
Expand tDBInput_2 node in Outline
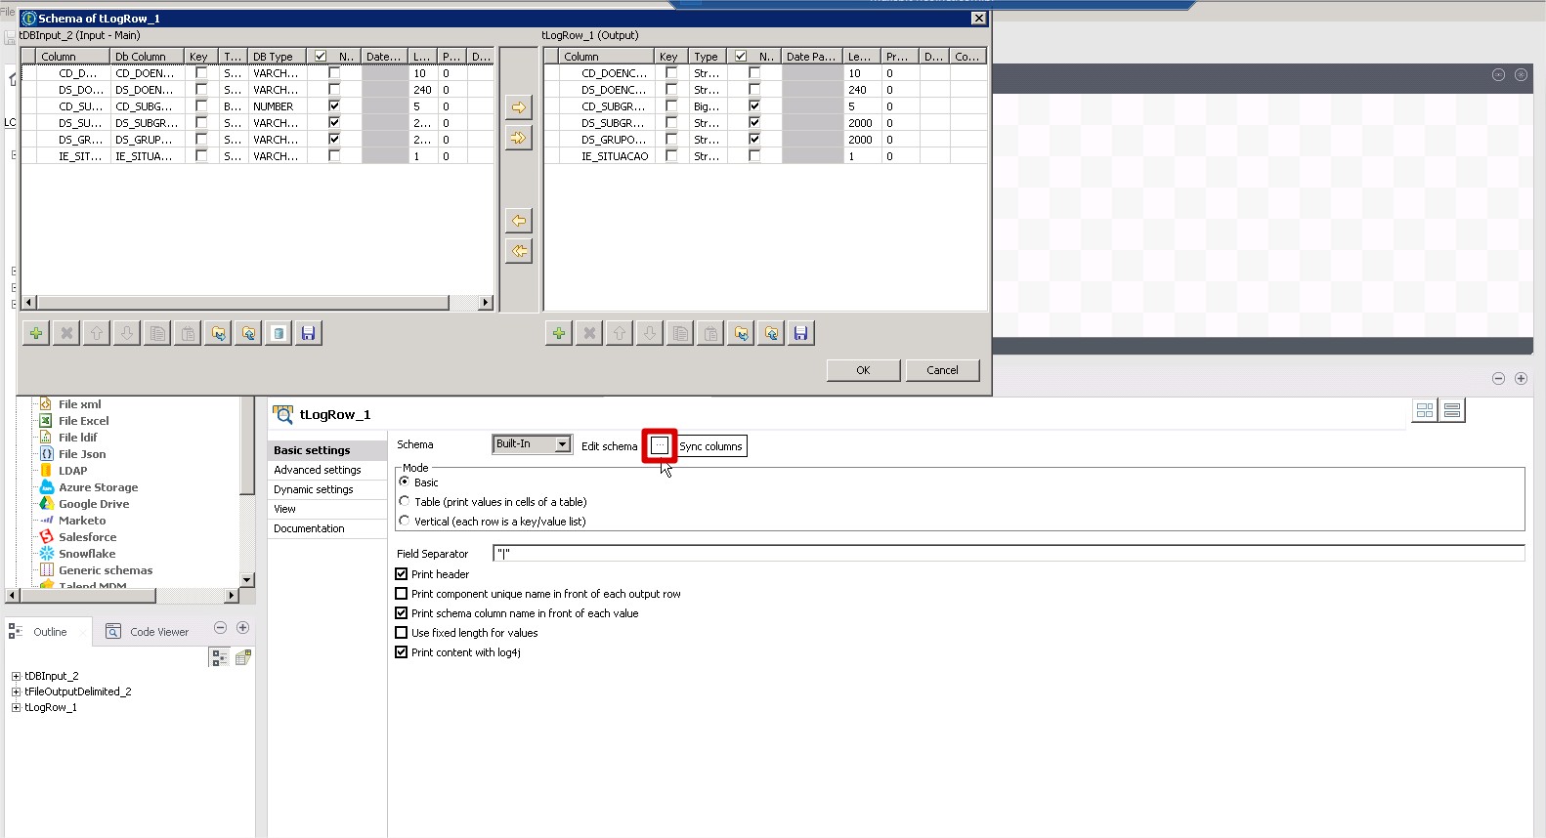pyautogui.click(x=16, y=676)
